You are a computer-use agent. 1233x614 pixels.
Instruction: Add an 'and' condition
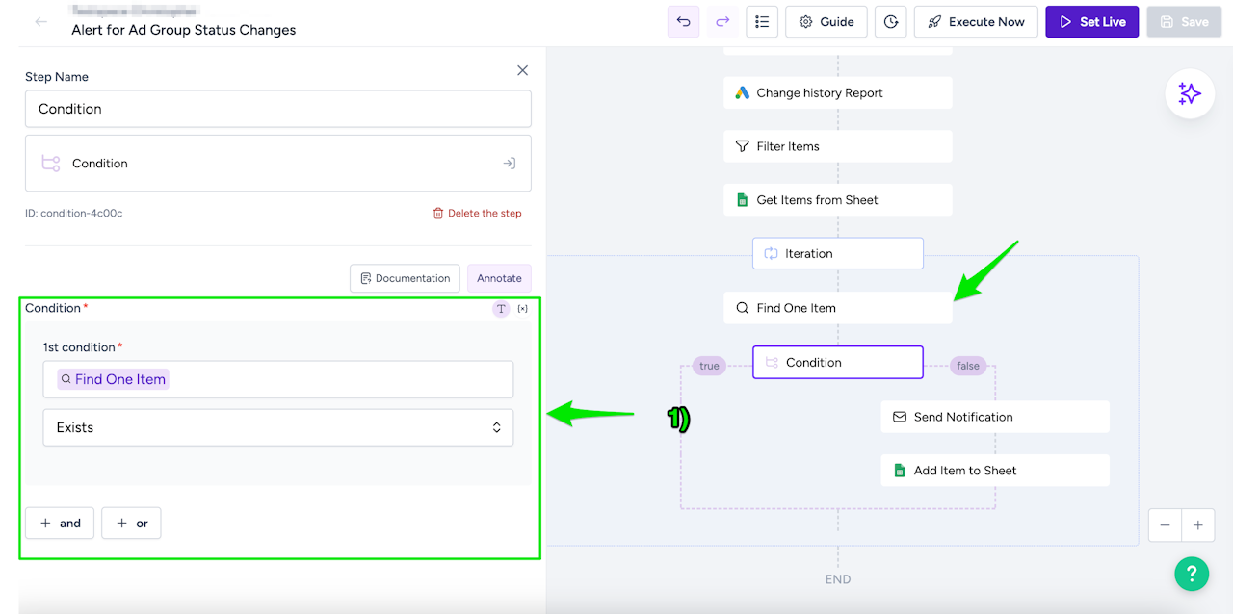tap(60, 524)
